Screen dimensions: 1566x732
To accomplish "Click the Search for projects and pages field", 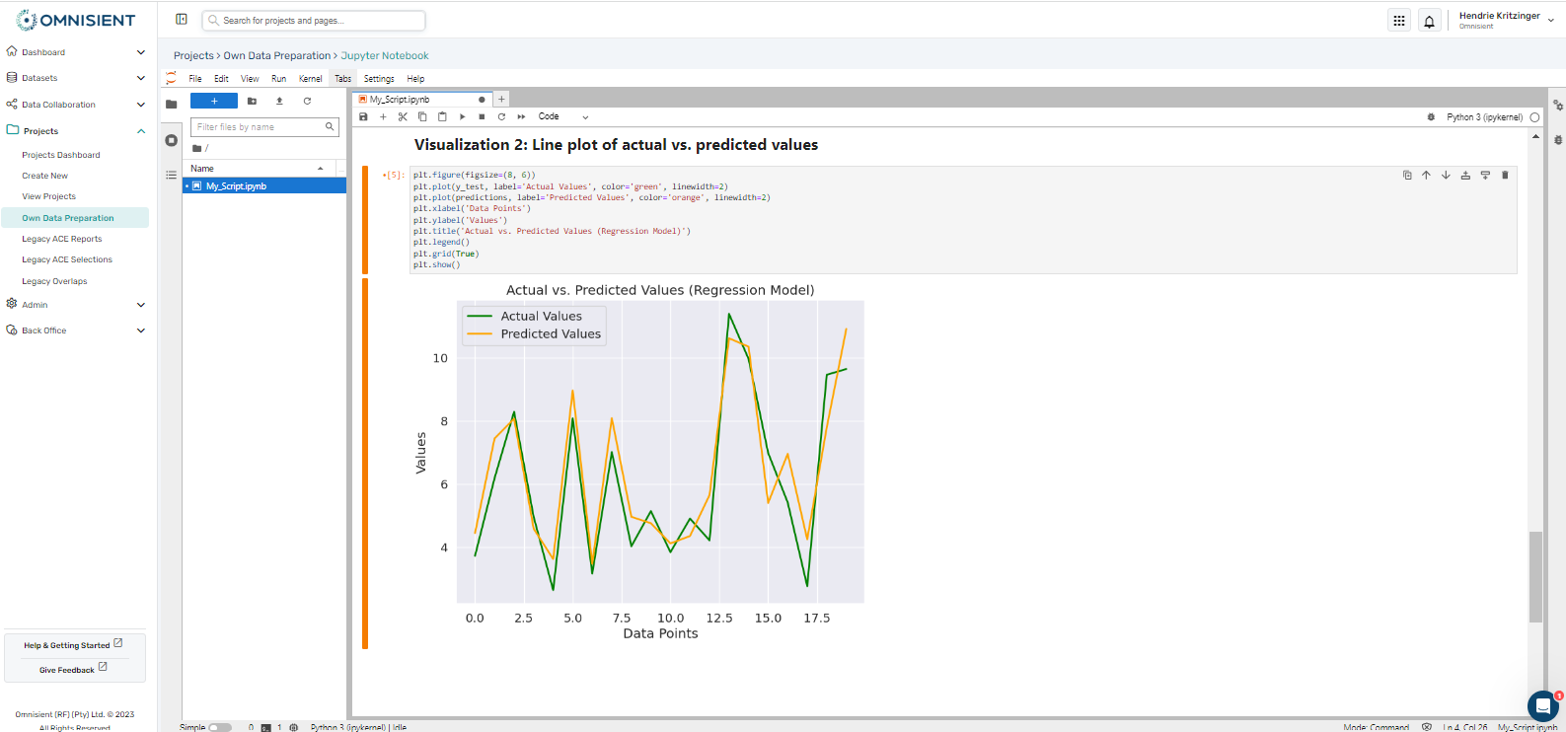I will 314,20.
